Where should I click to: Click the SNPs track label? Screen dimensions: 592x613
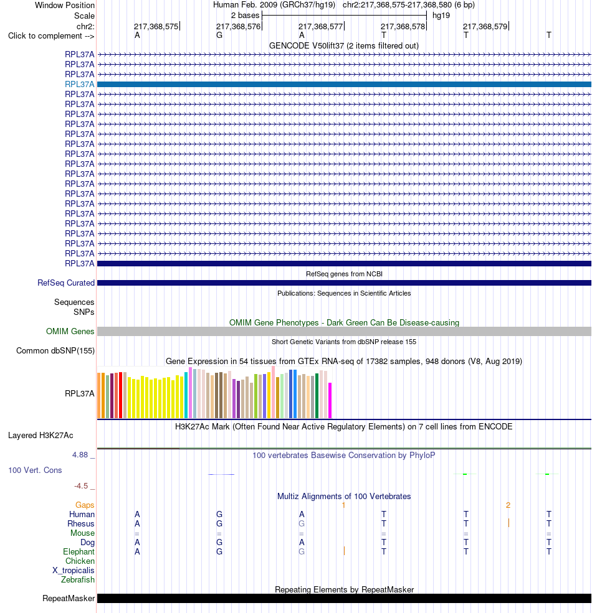click(84, 312)
